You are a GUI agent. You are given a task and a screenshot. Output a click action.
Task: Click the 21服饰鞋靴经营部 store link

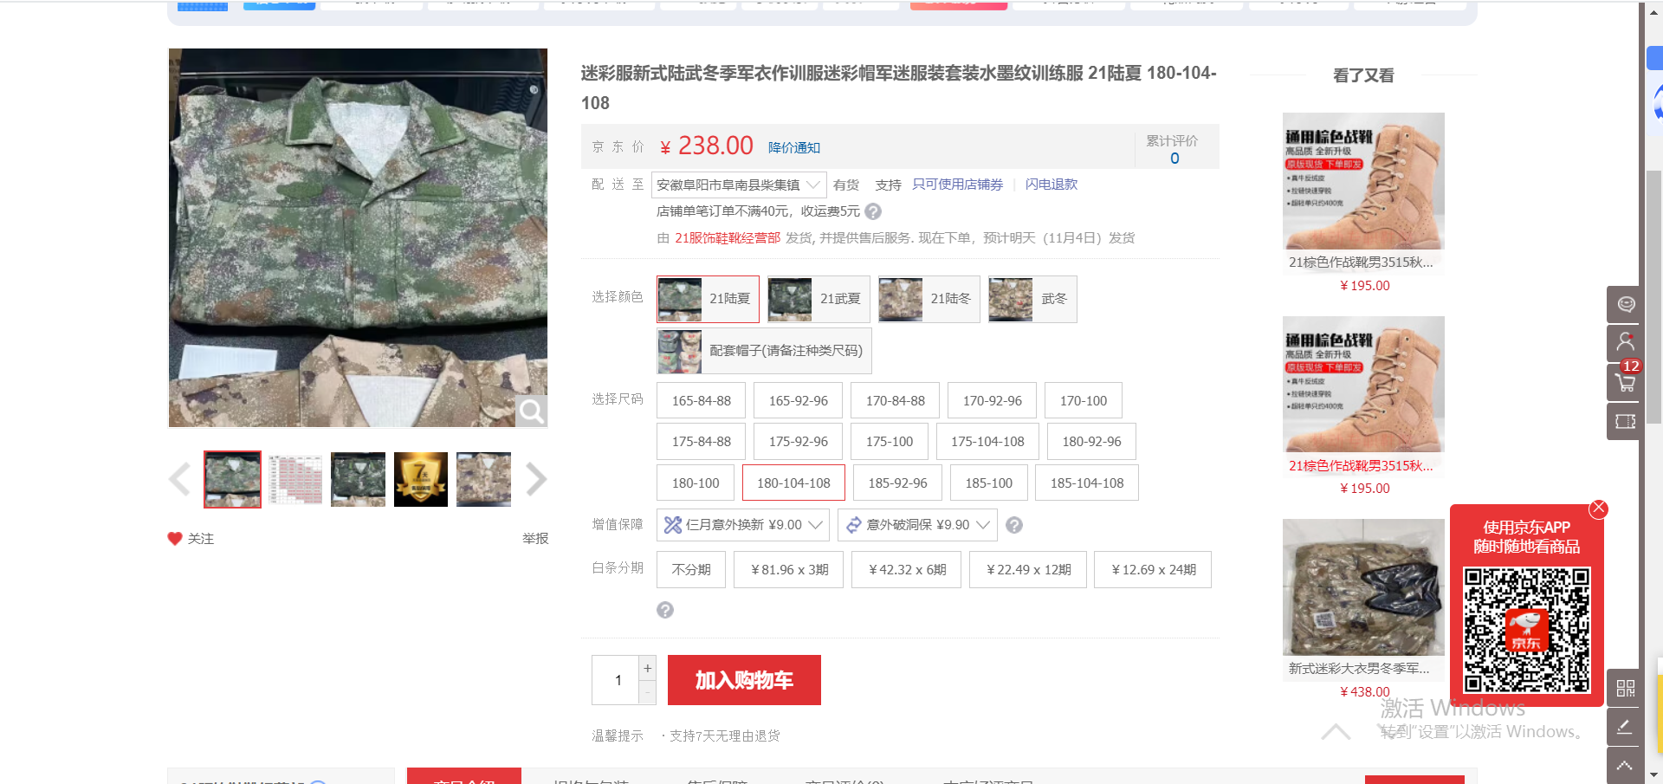[x=727, y=238]
